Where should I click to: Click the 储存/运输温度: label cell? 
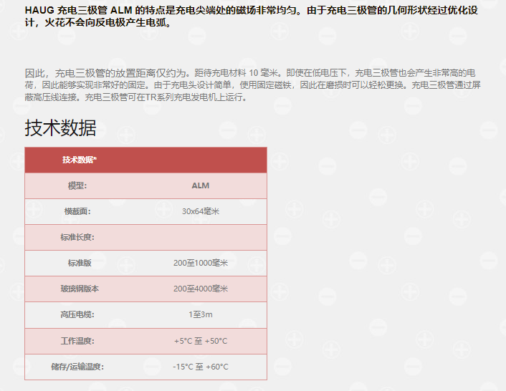[x=77, y=367]
